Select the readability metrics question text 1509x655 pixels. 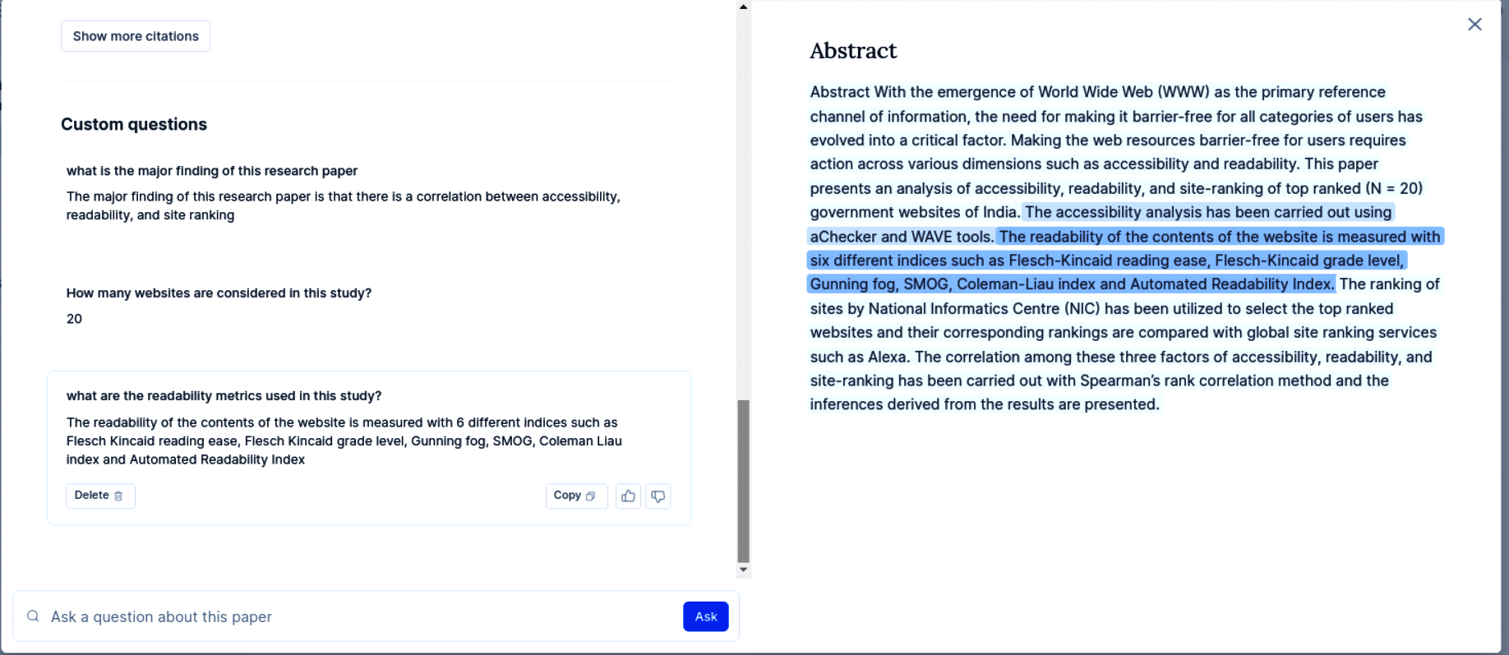(224, 396)
